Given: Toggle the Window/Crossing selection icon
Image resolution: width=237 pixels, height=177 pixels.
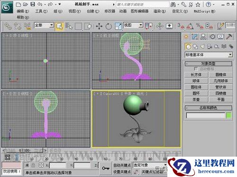Looking at the screenshot, I should tap(88, 26).
